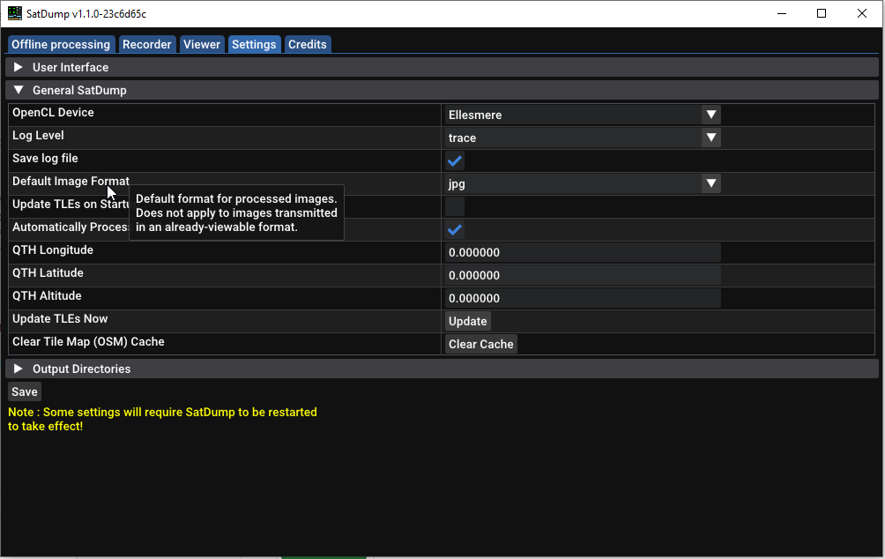Screen dimensions: 885x559
Task: Disable the Save log file option
Action: [454, 160]
